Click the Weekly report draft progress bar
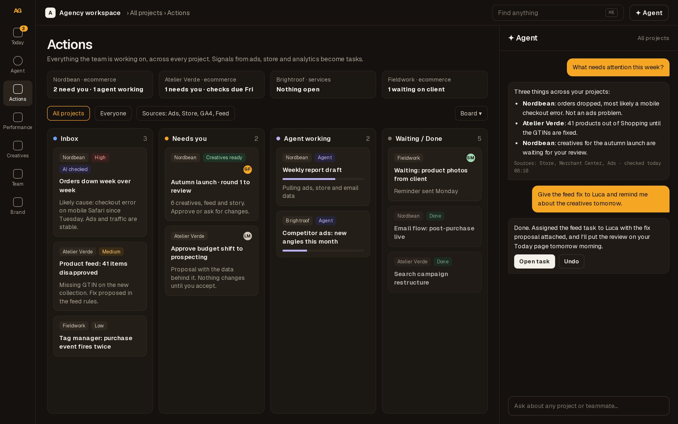Screen dimensions: 678x424 323,179
